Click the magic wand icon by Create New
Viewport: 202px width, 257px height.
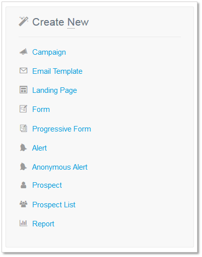(24, 22)
